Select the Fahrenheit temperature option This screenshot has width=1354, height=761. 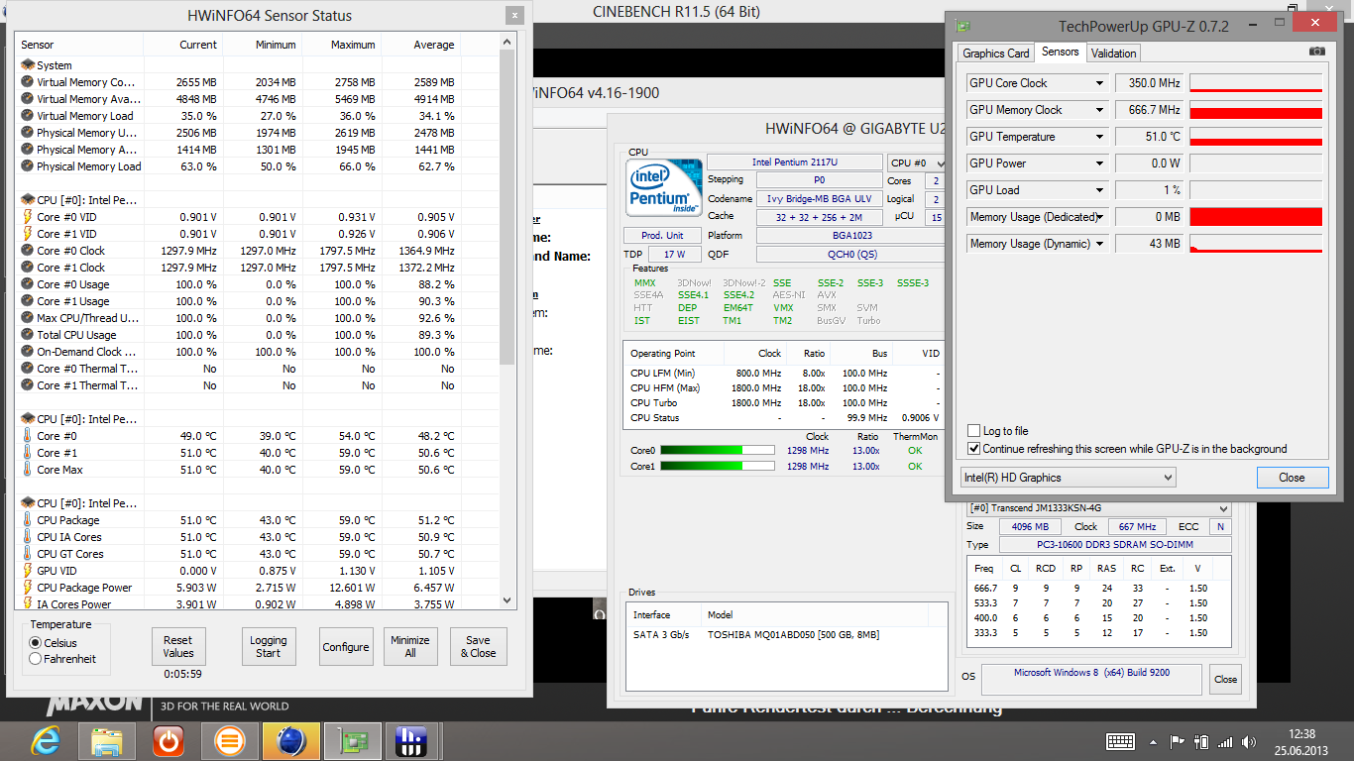[x=36, y=659]
